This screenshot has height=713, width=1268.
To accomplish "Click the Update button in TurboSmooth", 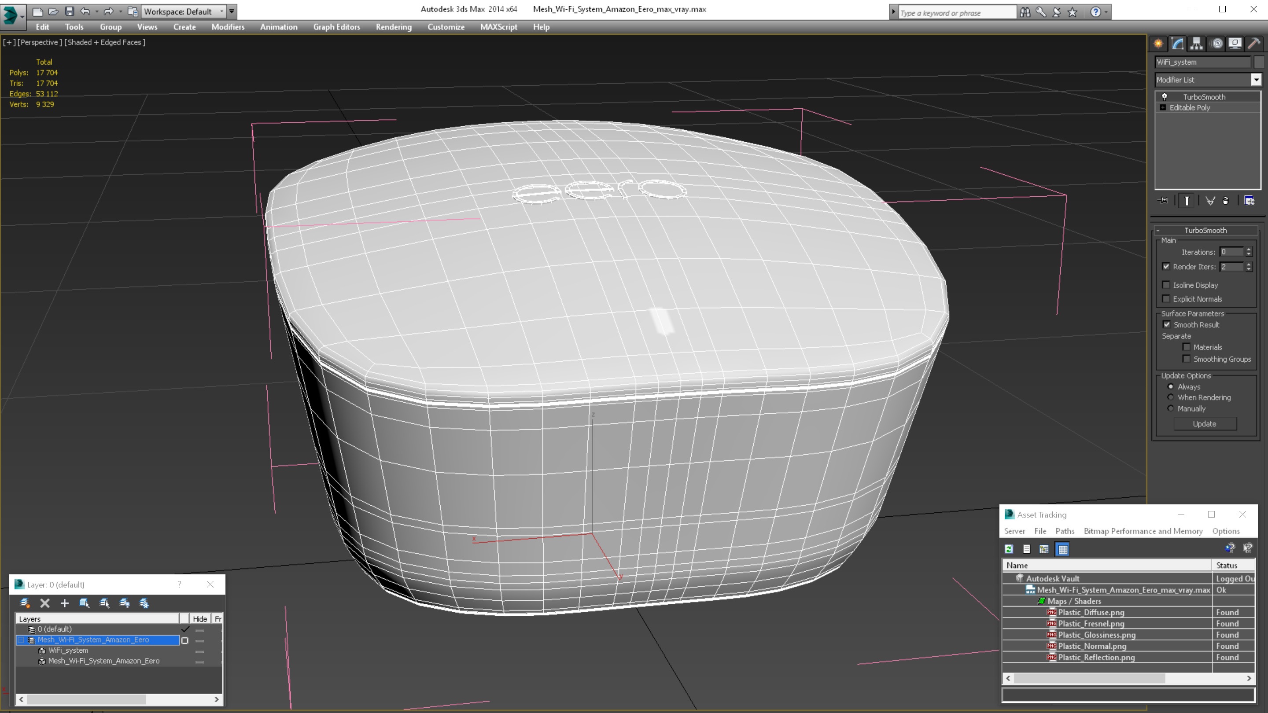I will [1205, 424].
